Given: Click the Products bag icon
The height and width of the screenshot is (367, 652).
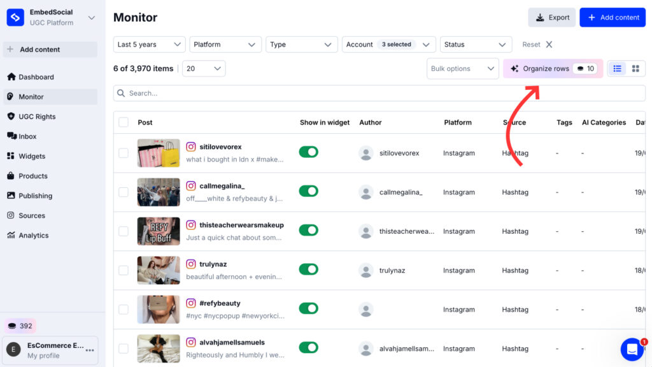Looking at the screenshot, I should (11, 176).
